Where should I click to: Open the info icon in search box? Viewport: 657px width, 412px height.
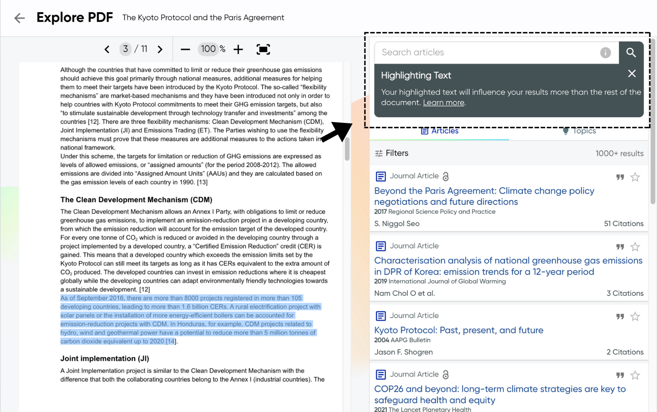point(605,53)
